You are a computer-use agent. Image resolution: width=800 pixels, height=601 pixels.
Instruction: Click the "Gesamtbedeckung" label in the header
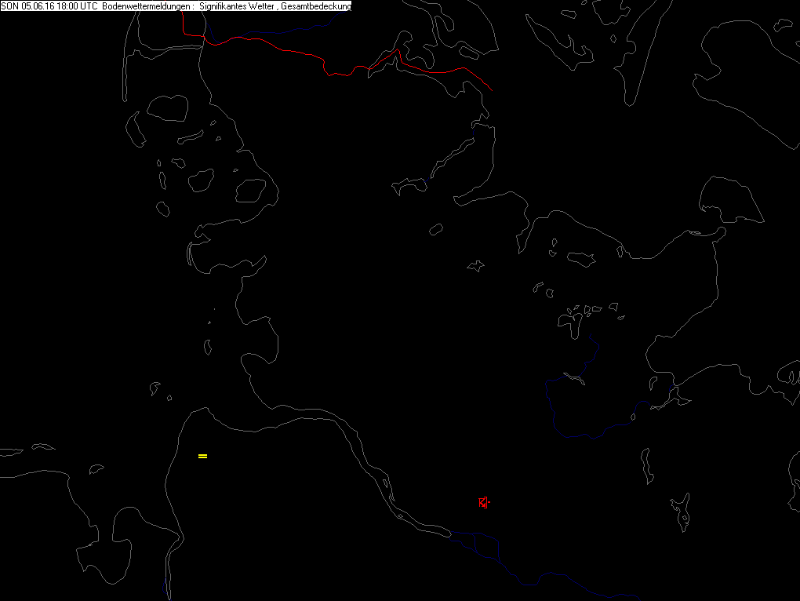click(316, 6)
